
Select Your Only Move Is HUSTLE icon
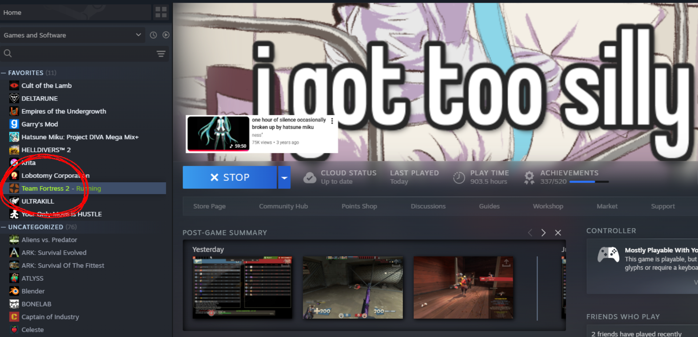pyautogui.click(x=14, y=214)
